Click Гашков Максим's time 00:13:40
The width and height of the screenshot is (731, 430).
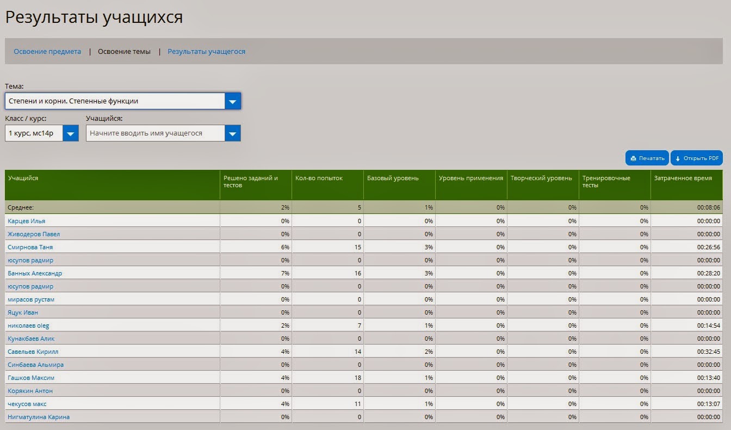709,378
